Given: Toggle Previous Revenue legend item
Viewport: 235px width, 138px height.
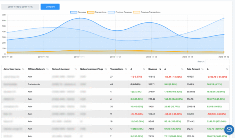Looking at the screenshot, I should (x=121, y=12).
